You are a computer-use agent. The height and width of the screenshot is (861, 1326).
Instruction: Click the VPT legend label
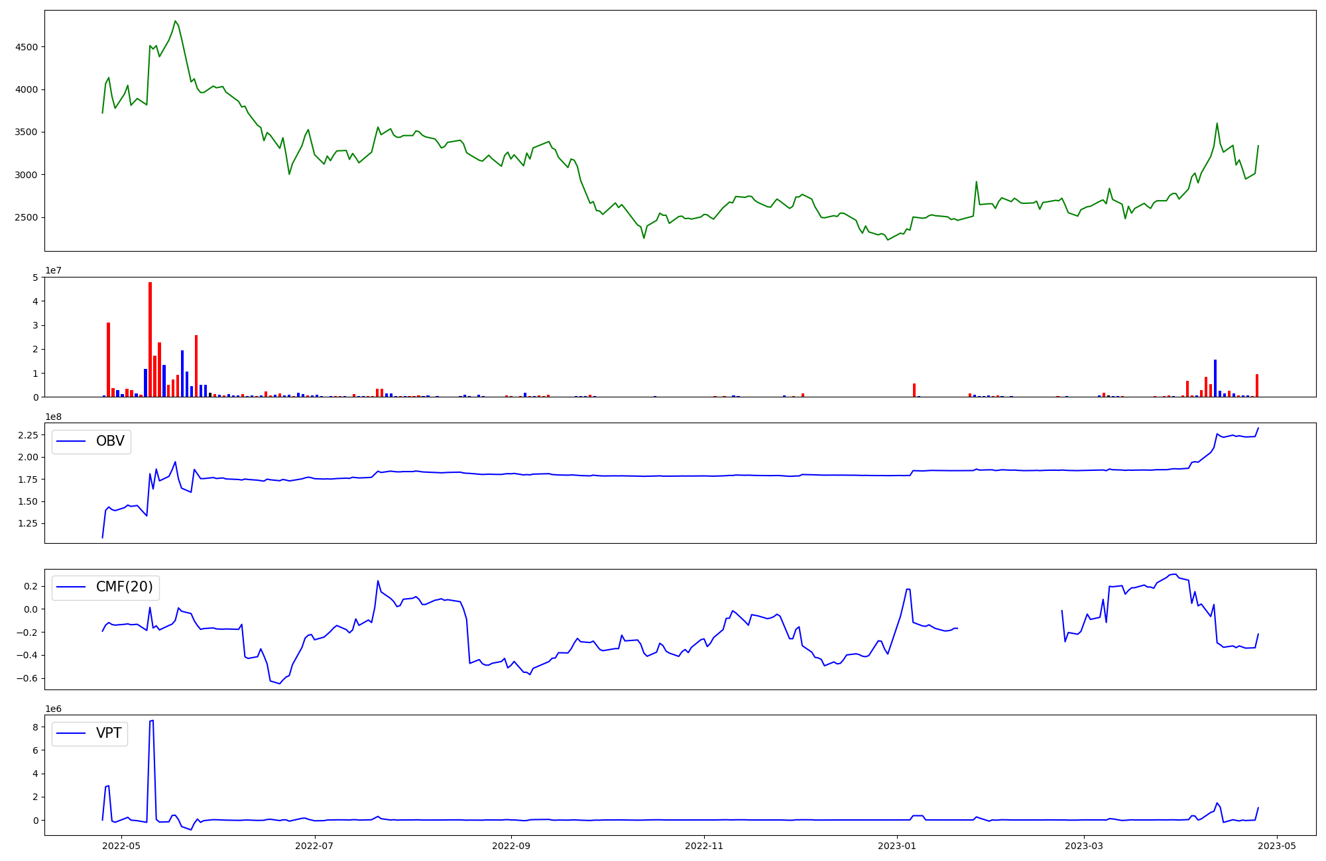[109, 733]
